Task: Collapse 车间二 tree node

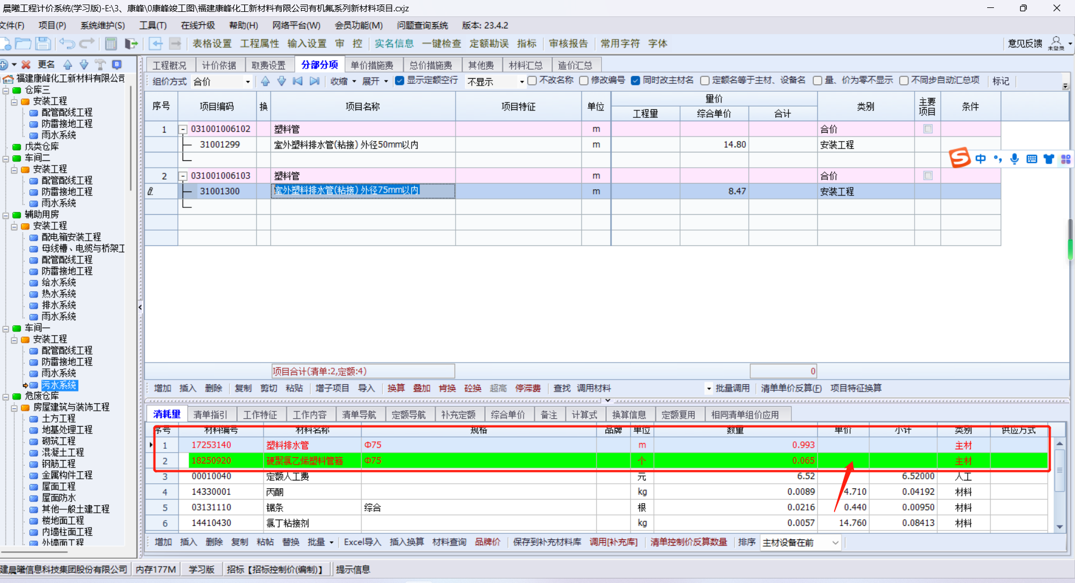Action: point(6,158)
